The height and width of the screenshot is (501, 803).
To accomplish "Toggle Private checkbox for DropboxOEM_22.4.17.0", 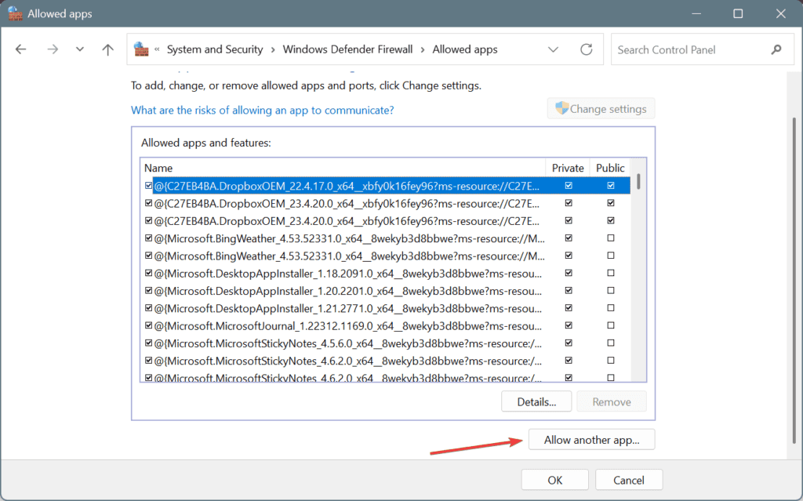I will [x=569, y=186].
